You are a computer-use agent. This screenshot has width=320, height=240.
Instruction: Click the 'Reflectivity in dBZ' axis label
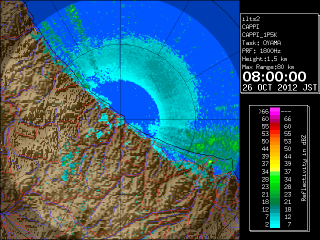click(304, 168)
